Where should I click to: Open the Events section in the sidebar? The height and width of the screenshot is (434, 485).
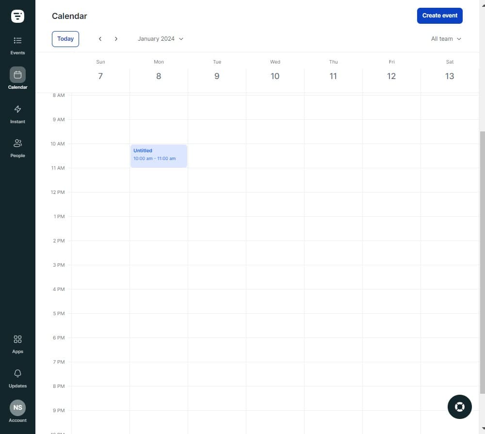17,45
